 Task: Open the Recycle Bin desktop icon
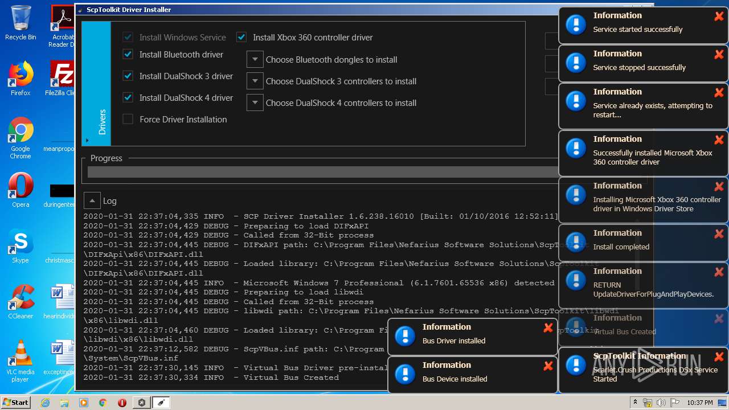tap(21, 23)
